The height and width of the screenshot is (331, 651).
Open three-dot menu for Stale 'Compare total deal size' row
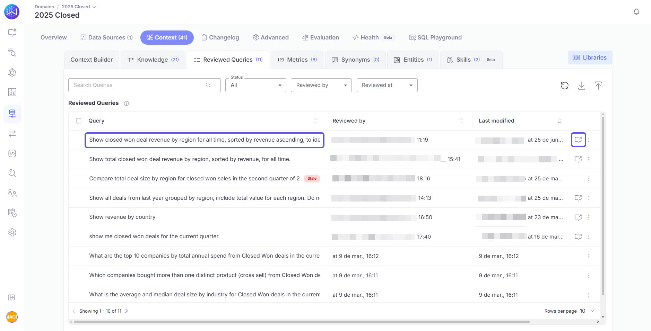pos(589,179)
